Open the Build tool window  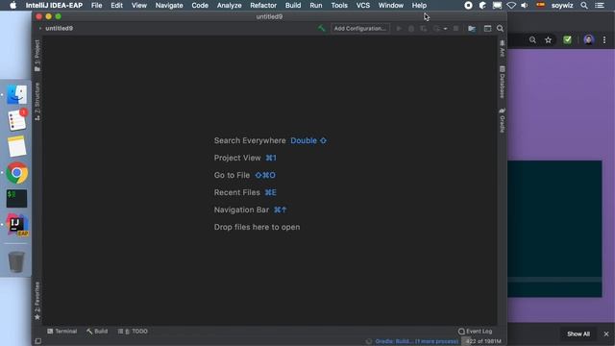click(97, 331)
